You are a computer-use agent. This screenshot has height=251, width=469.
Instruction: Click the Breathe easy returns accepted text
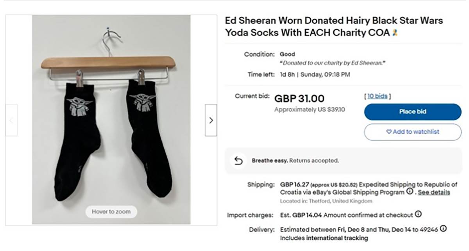pyautogui.click(x=295, y=161)
